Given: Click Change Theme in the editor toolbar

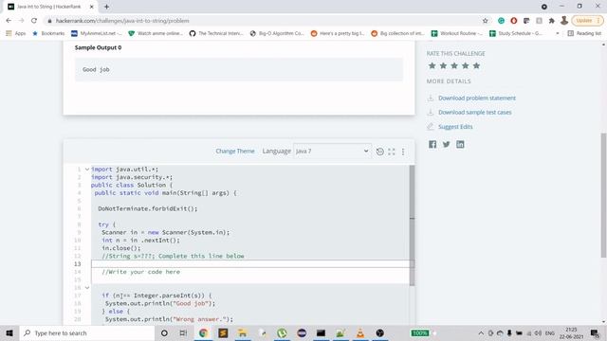Looking at the screenshot, I should pyautogui.click(x=235, y=152).
